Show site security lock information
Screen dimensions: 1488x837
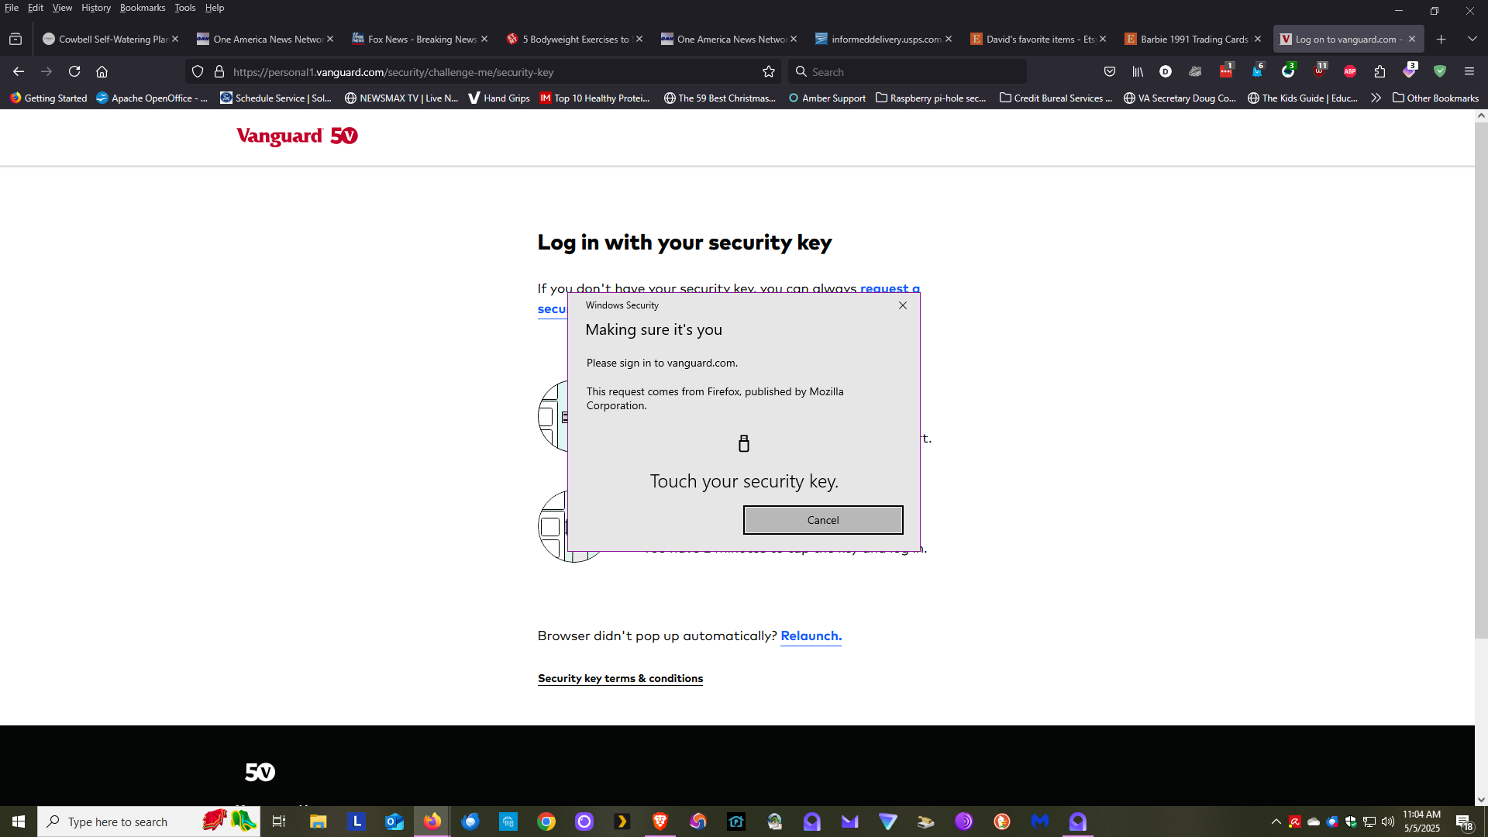point(219,71)
